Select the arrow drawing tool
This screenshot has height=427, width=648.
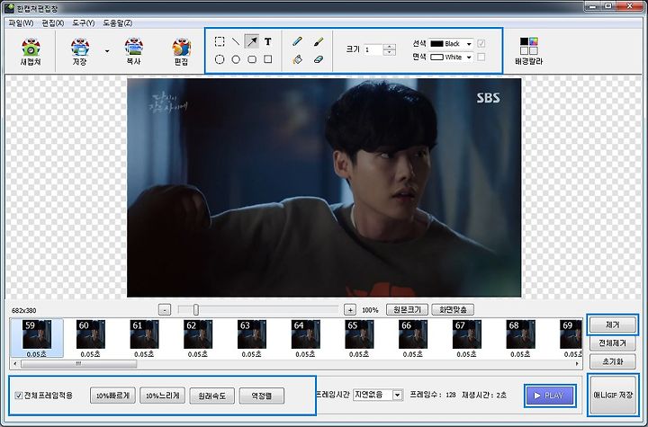pyautogui.click(x=252, y=41)
